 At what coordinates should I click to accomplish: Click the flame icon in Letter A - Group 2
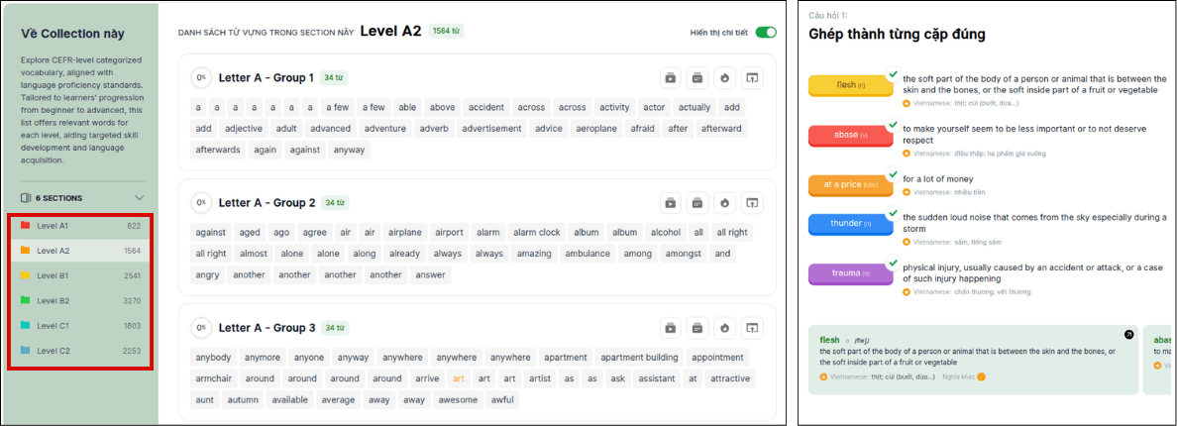point(724,202)
